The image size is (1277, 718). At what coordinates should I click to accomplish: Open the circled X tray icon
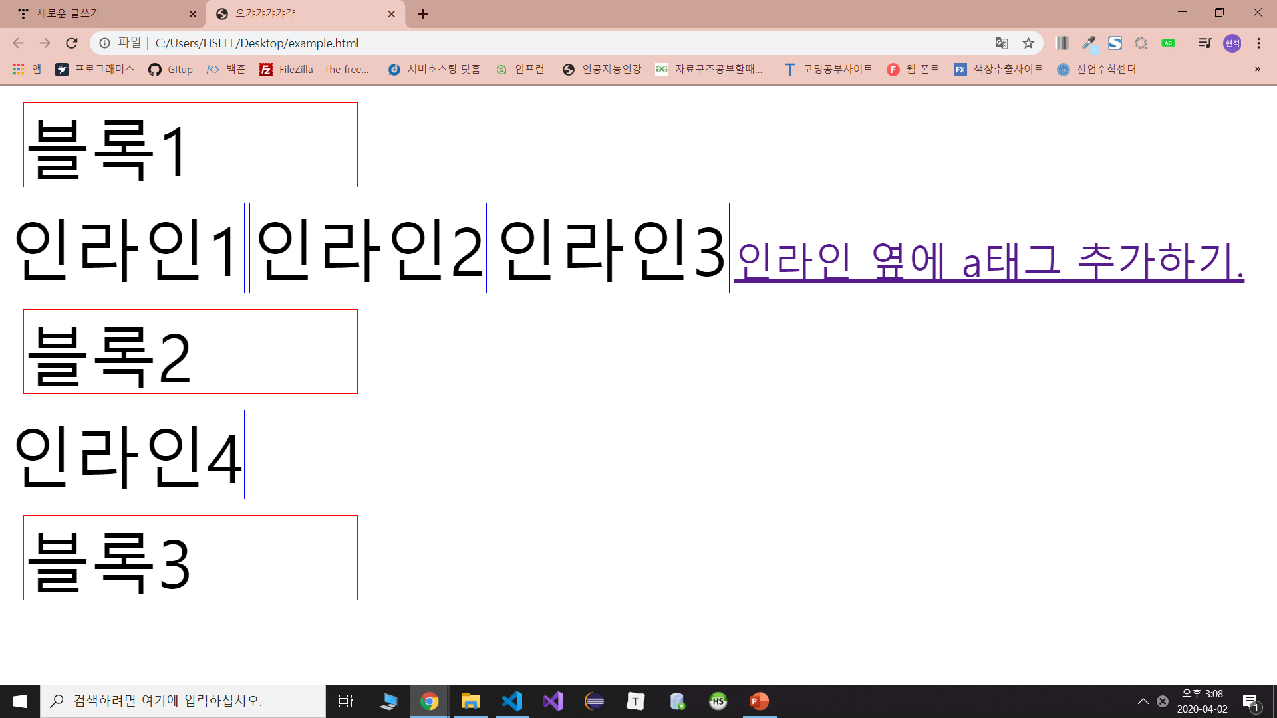[x=1163, y=701]
